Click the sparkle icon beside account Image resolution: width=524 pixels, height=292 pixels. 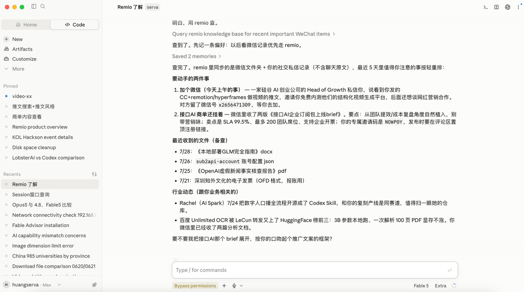[94, 285]
